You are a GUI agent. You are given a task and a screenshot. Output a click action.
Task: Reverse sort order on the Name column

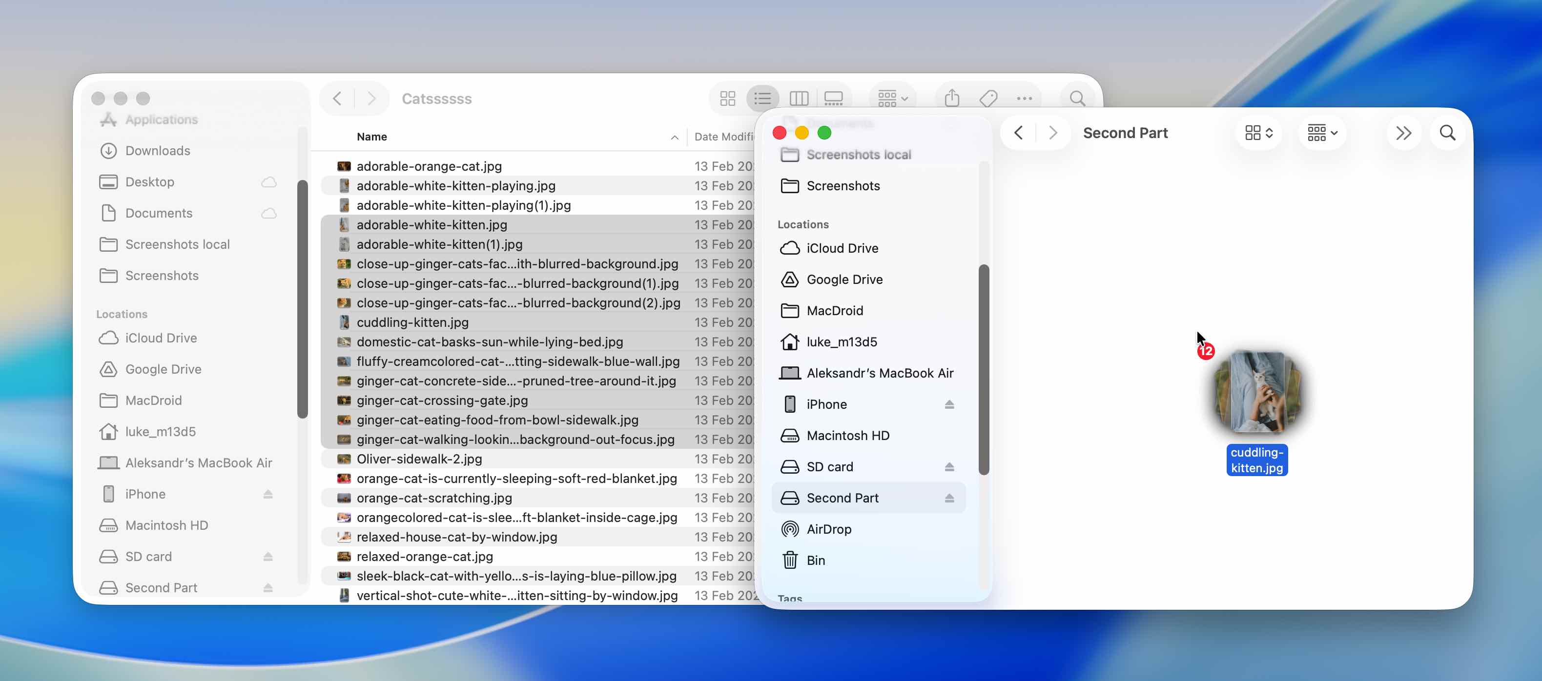point(675,137)
